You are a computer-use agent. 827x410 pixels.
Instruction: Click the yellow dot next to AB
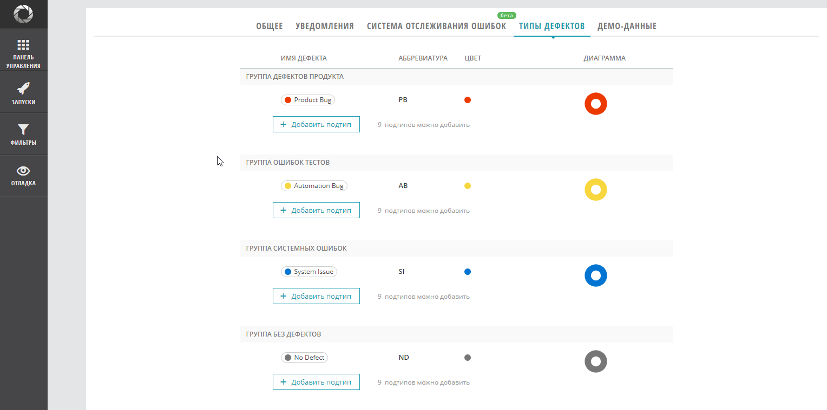click(x=467, y=185)
